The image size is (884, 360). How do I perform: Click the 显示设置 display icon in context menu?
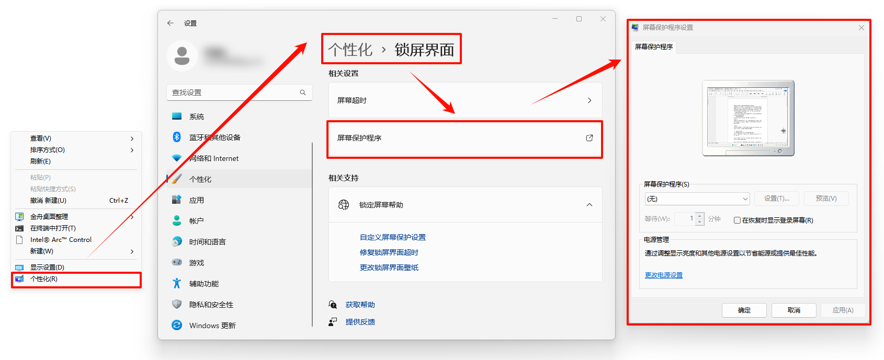19,267
